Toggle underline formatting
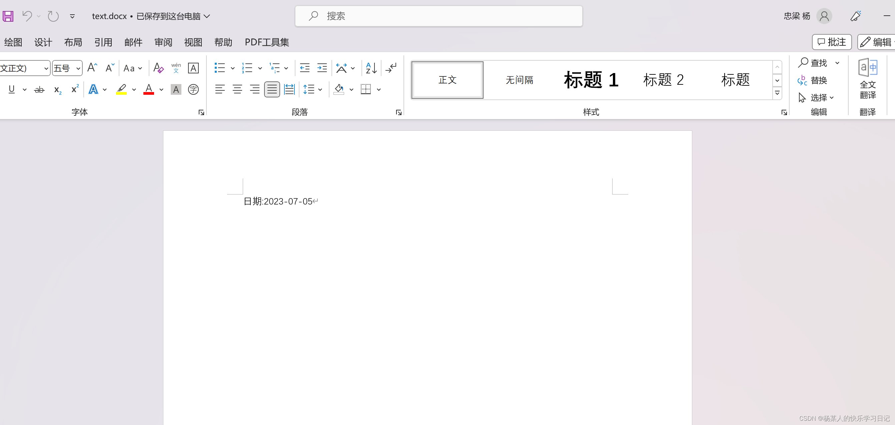895x425 pixels. 11,89
